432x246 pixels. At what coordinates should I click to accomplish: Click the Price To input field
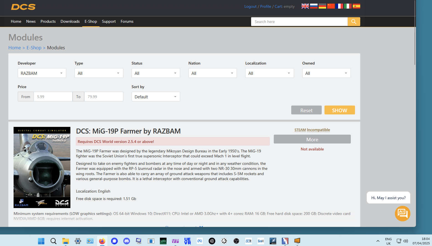[104, 97]
